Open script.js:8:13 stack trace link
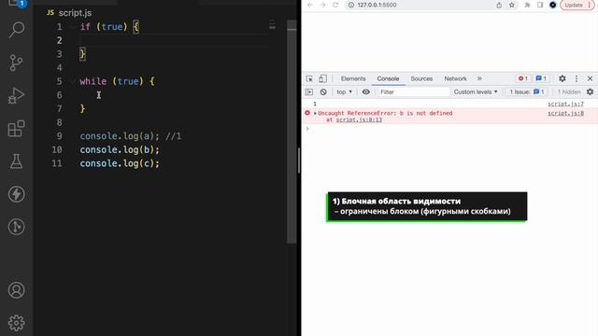Image resolution: width=598 pixels, height=336 pixels. [359, 119]
